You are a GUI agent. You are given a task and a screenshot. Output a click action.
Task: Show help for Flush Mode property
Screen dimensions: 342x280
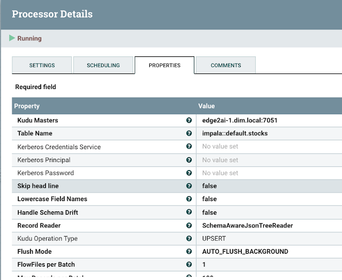click(x=189, y=252)
